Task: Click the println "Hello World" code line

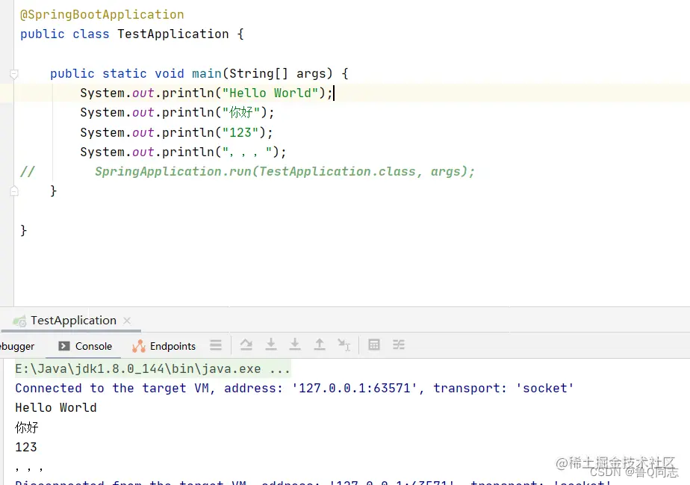Action: coord(206,93)
